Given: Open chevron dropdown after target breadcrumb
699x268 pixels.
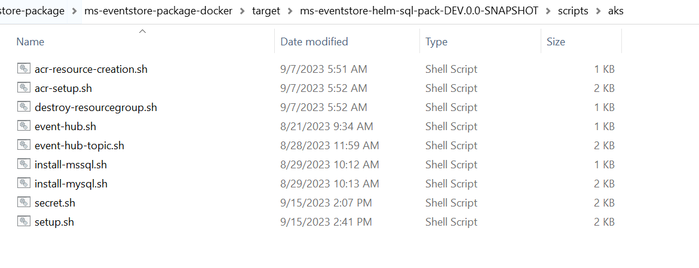Looking at the screenshot, I should 290,11.
